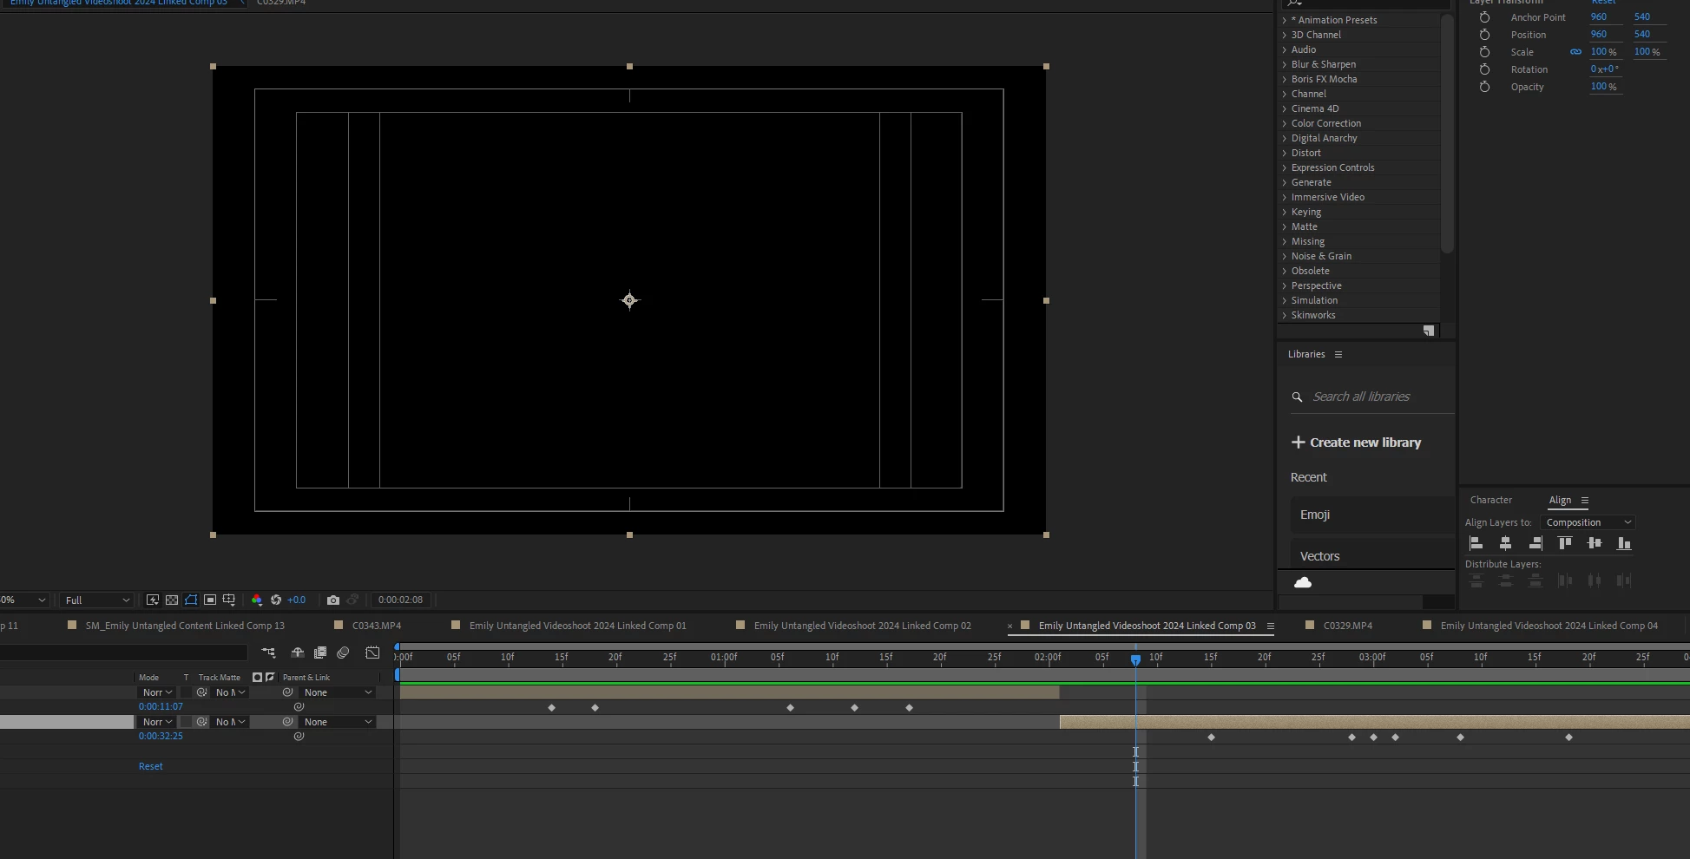Image resolution: width=1690 pixels, height=859 pixels.
Task: Click the Search all libraries field
Action: pos(1372,397)
